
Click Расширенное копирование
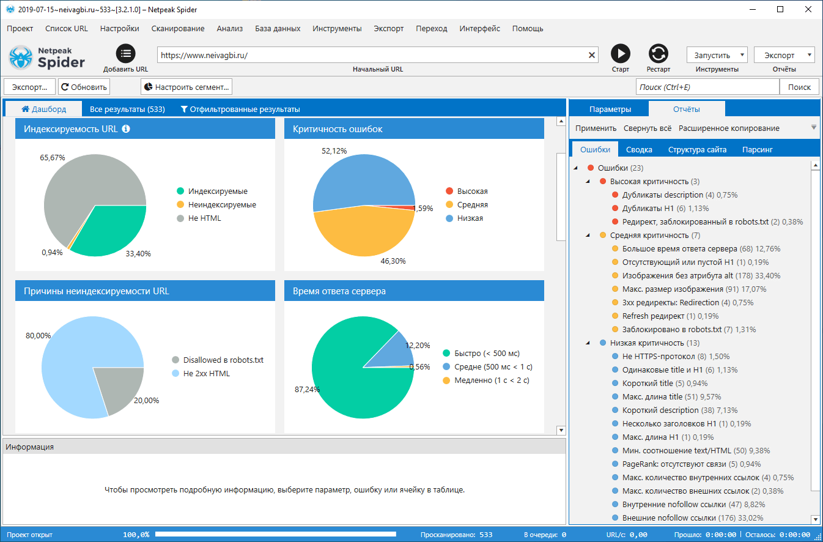[729, 128]
